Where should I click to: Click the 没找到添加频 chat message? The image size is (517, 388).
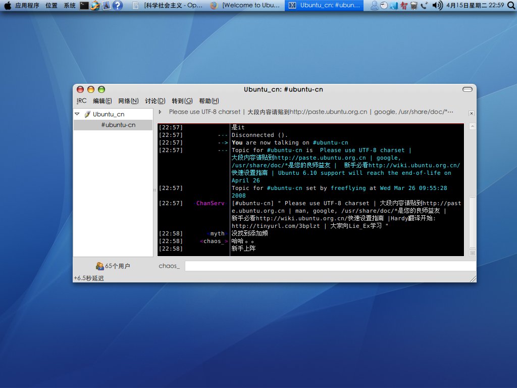tap(249, 233)
